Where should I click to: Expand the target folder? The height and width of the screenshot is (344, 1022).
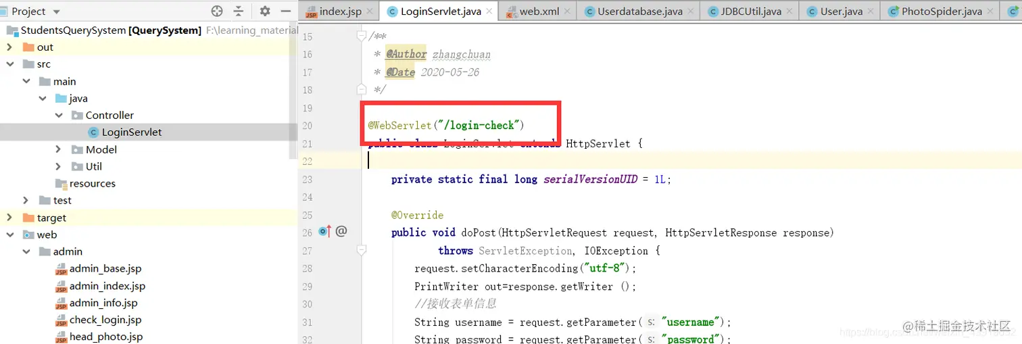coord(9,218)
